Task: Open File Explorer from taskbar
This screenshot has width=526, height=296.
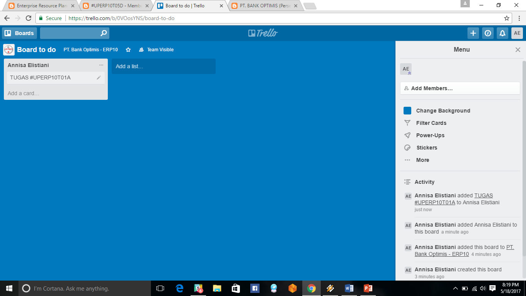Action: click(x=217, y=288)
